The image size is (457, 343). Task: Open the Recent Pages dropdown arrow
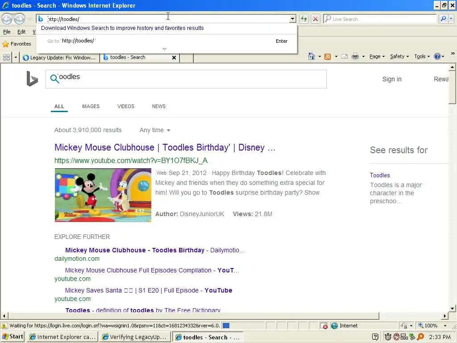(29, 19)
